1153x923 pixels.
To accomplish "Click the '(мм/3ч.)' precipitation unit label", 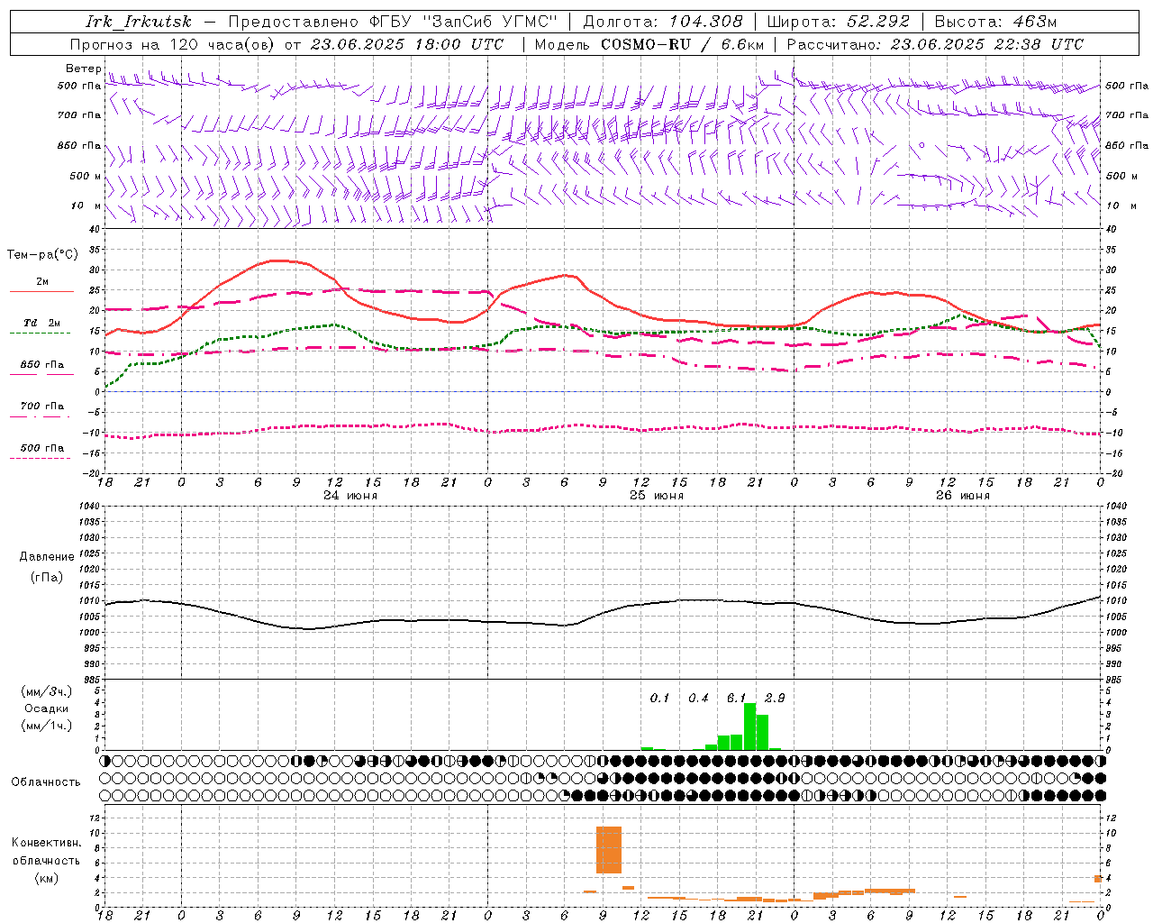I will point(47,691).
